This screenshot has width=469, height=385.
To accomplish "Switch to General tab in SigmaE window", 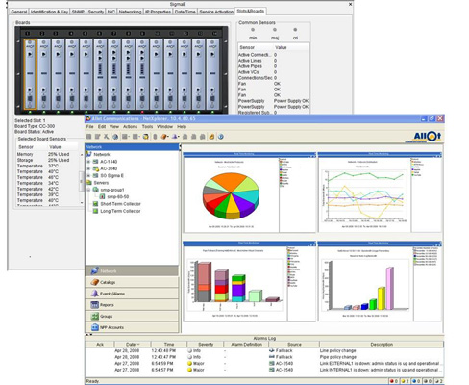I will pyautogui.click(x=19, y=12).
